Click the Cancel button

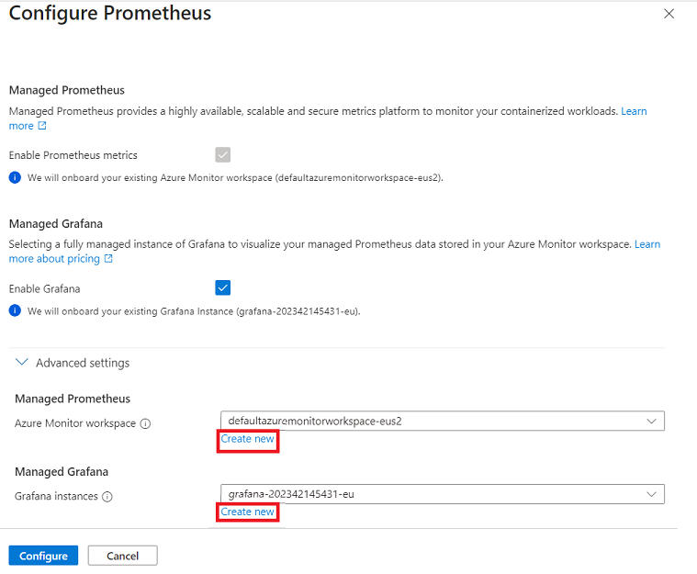(x=123, y=556)
